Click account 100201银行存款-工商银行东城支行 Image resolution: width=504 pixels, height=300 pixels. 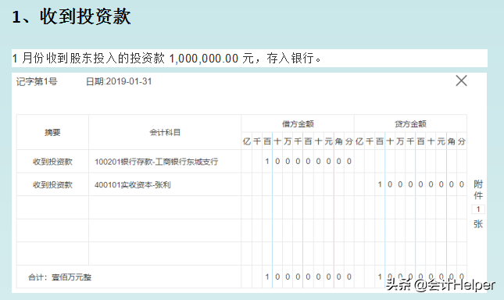(156, 162)
